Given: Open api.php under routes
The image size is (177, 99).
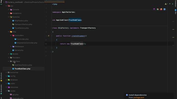Looking at the screenshot, I should tap(15, 95).
